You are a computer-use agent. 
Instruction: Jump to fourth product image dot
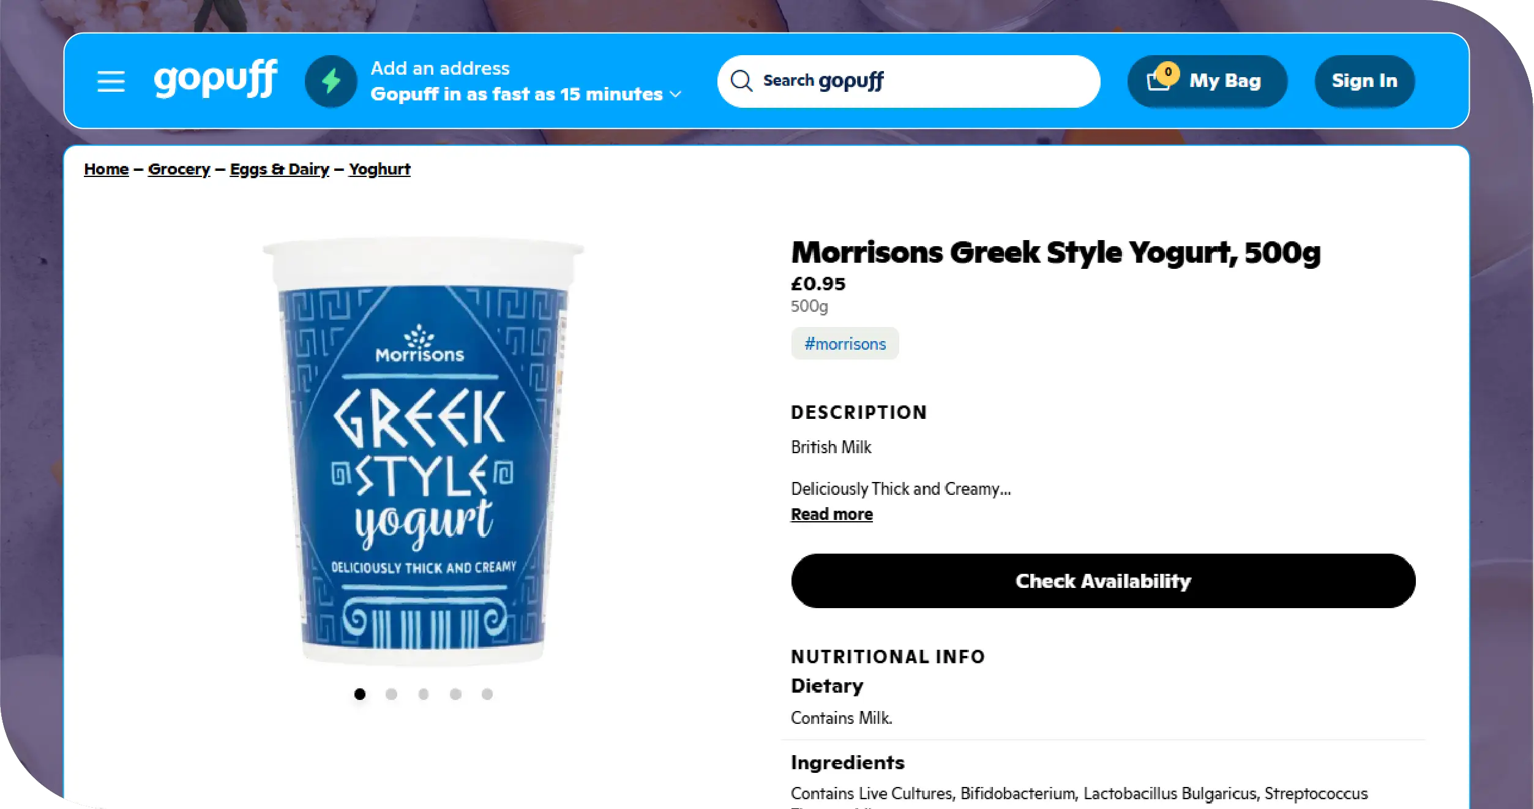[x=455, y=694]
